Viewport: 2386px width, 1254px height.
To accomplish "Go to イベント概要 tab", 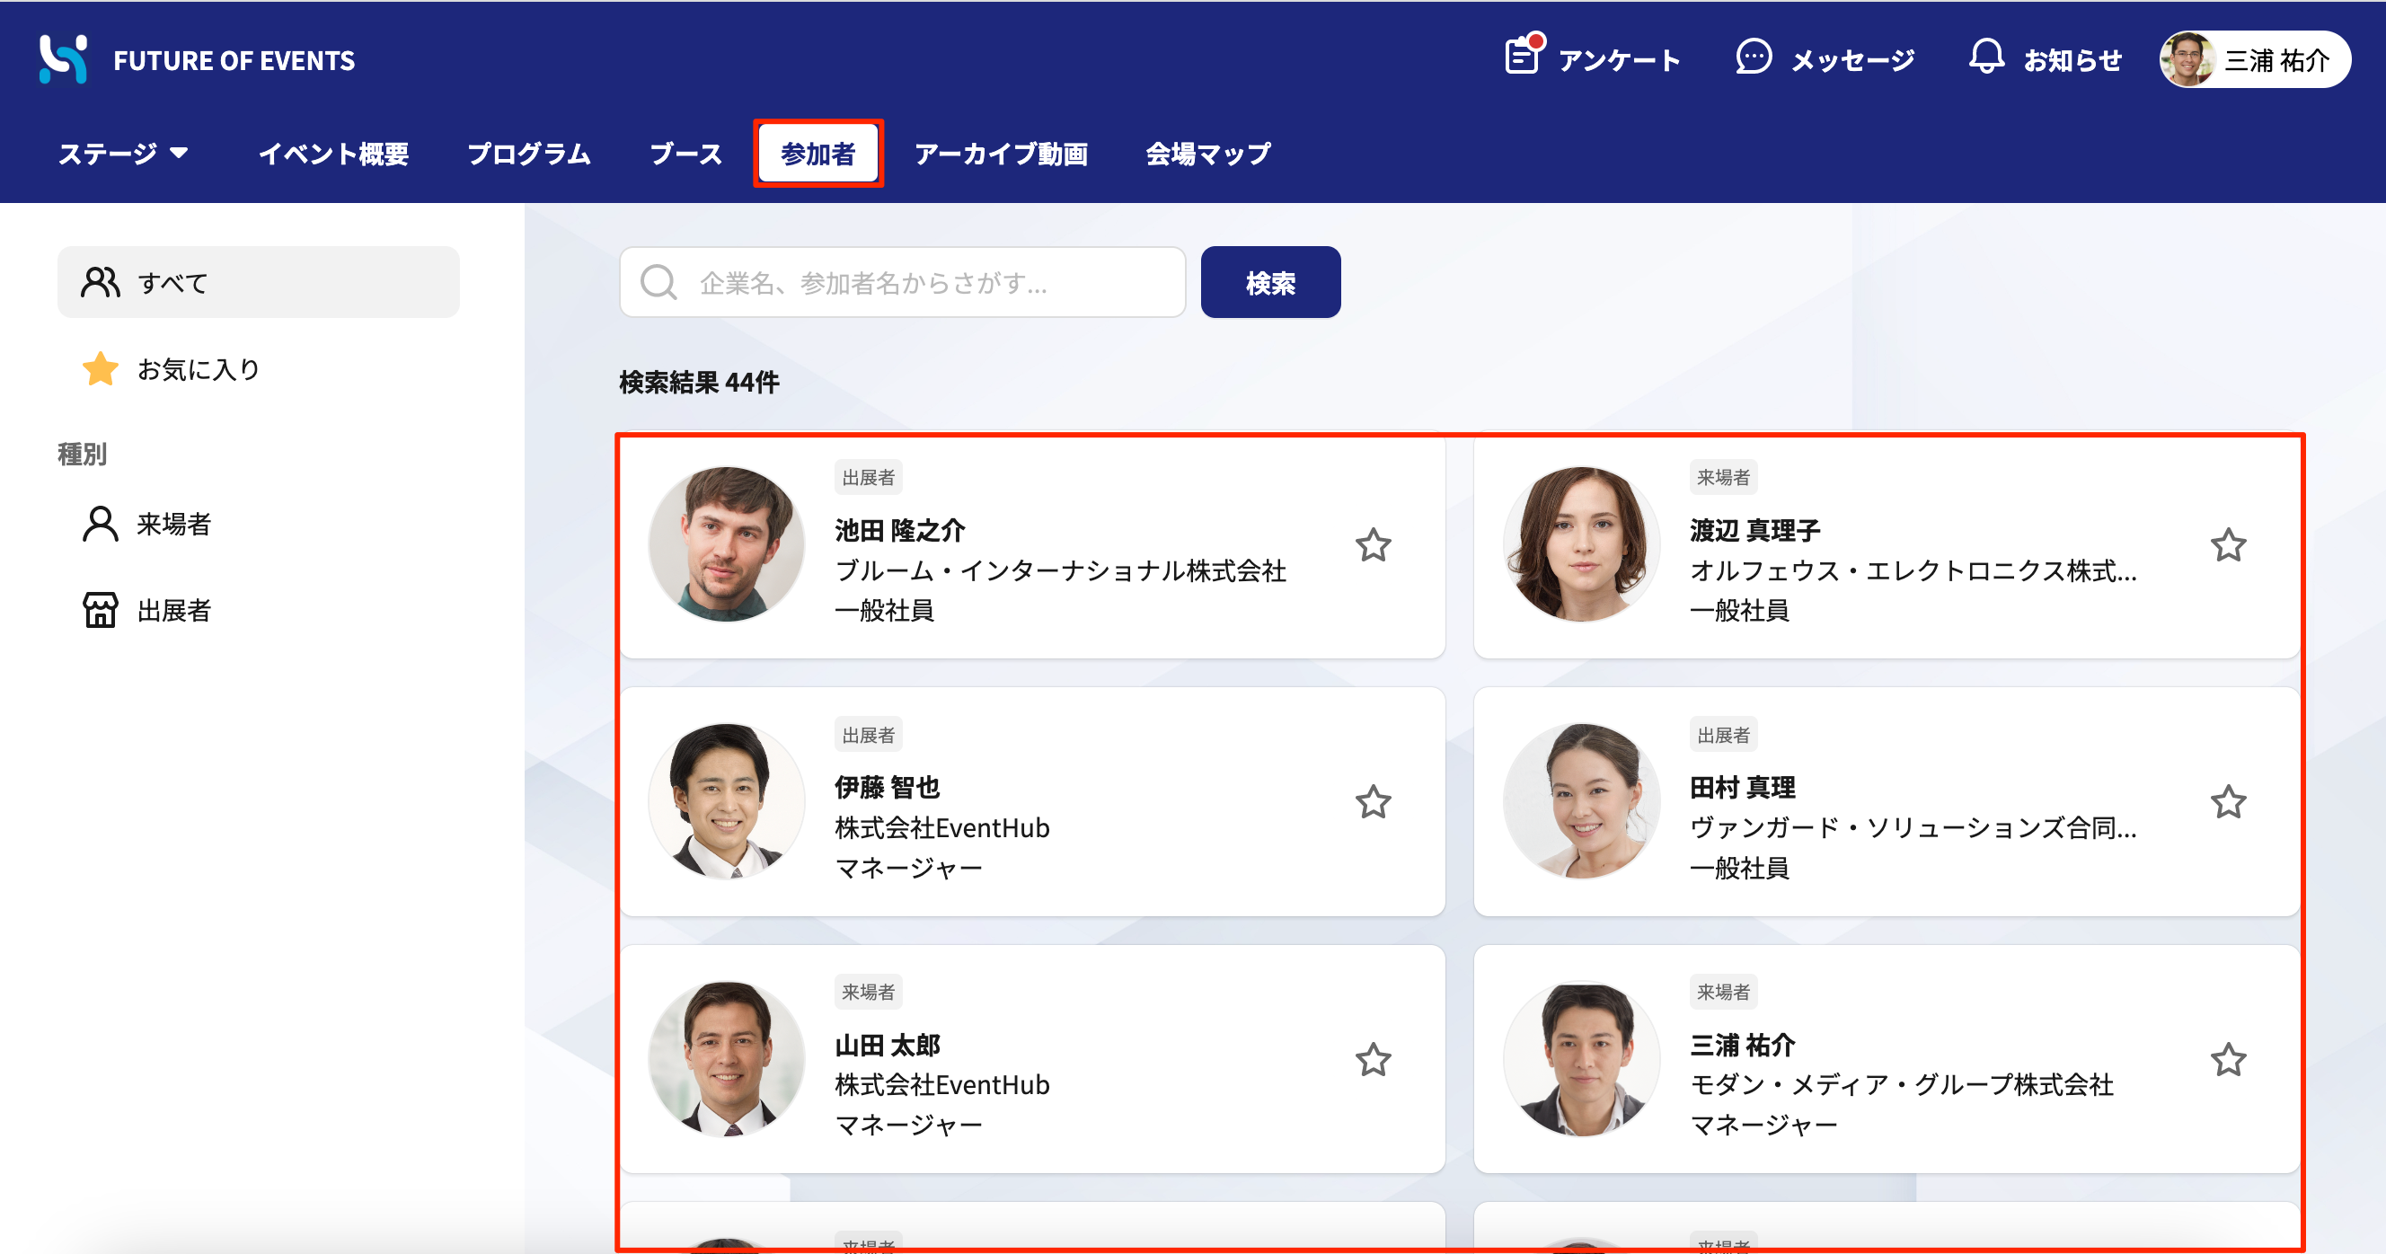I will click(x=333, y=154).
